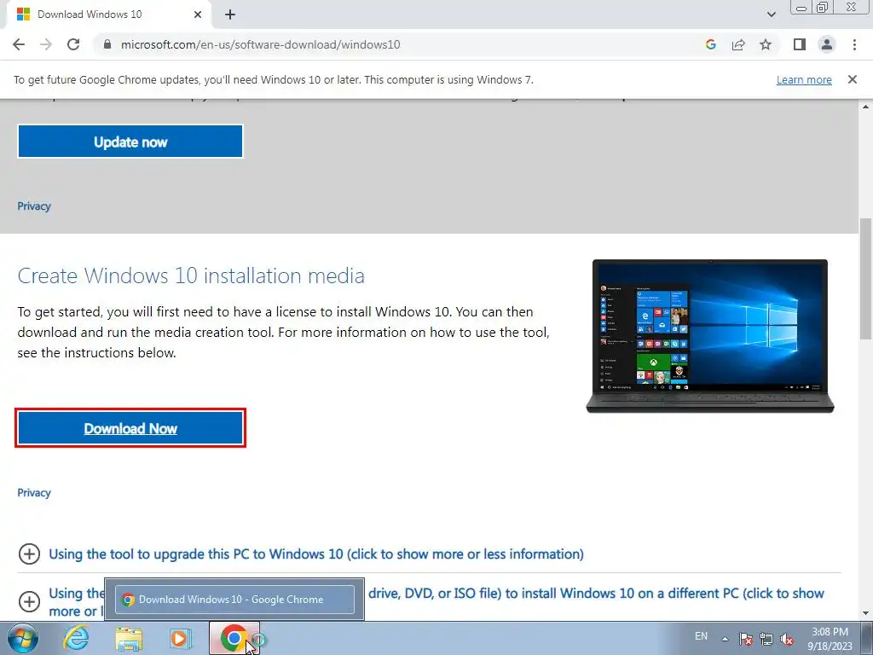Open the Chrome profile avatar
Screen dimensions: 873x655
pos(827,44)
